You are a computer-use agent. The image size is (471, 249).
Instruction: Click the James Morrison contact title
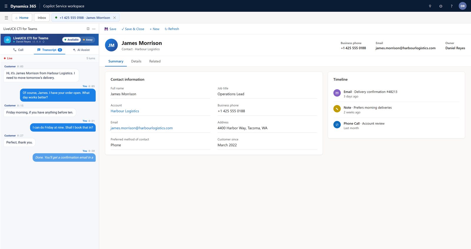tap(142, 43)
